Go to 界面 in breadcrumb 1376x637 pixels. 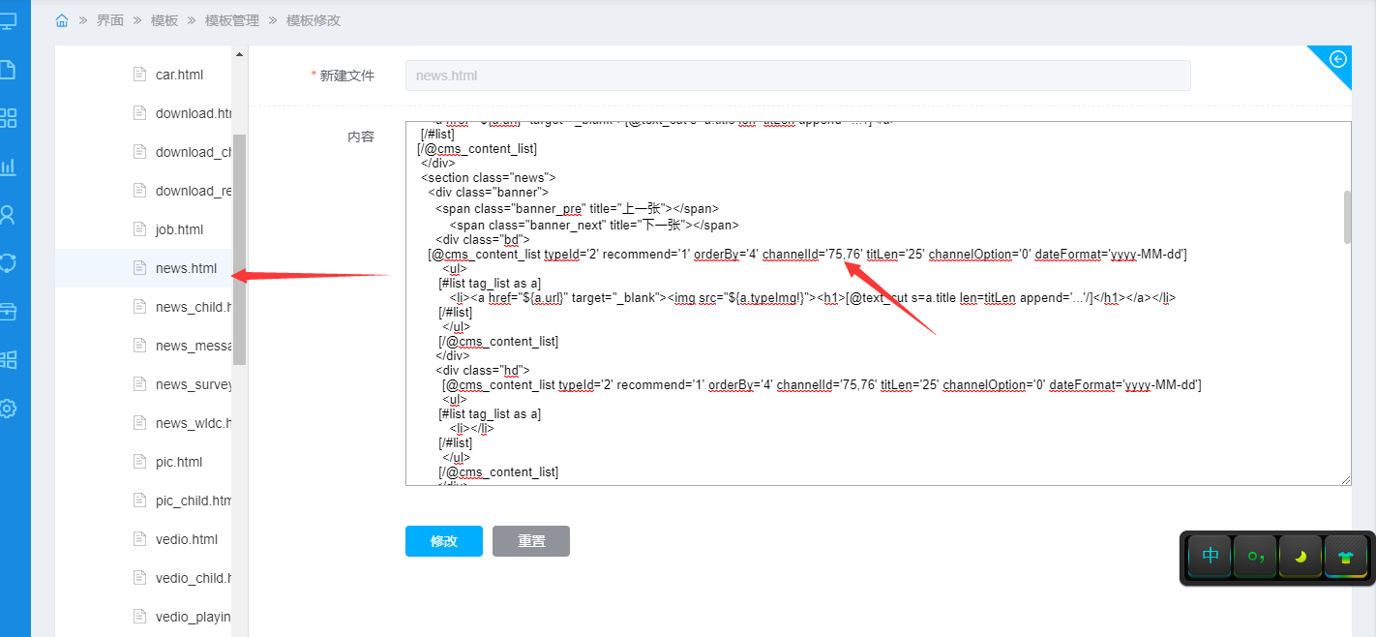110,20
